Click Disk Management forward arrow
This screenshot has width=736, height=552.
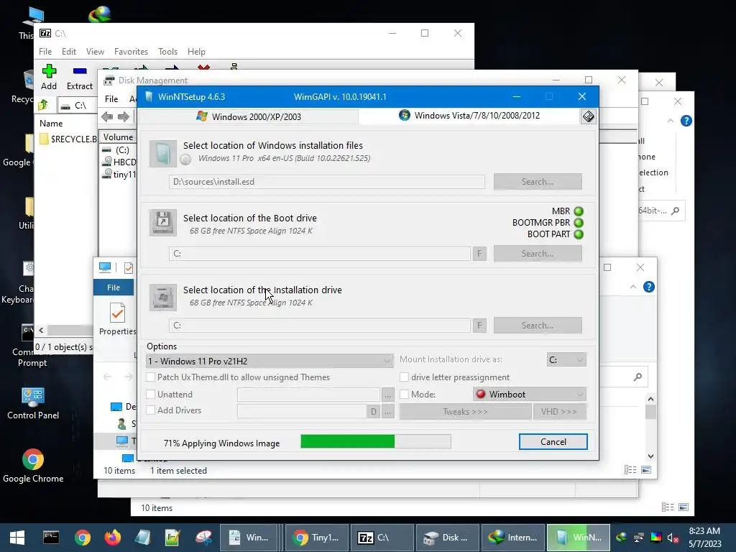124,116
